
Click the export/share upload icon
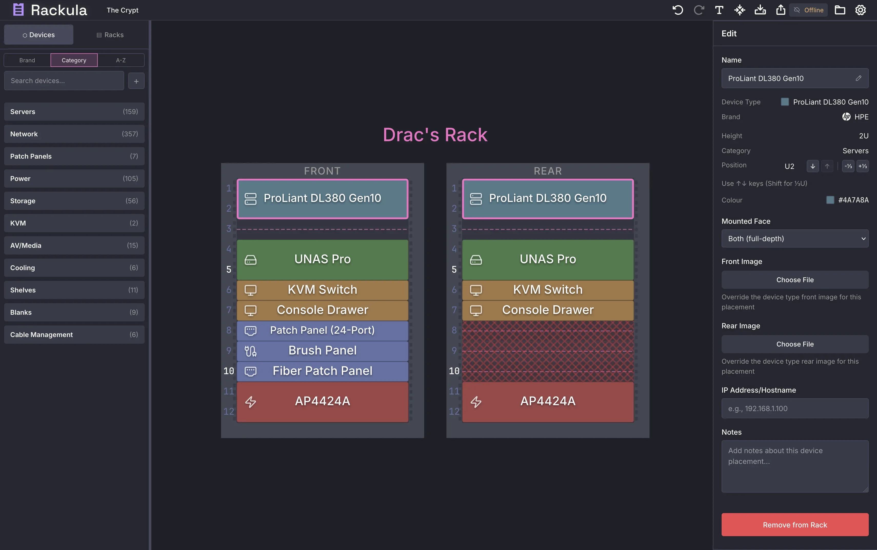pyautogui.click(x=781, y=10)
